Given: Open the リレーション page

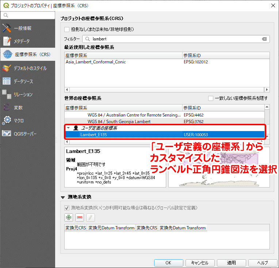Looking at the screenshot, I should 28,94.
